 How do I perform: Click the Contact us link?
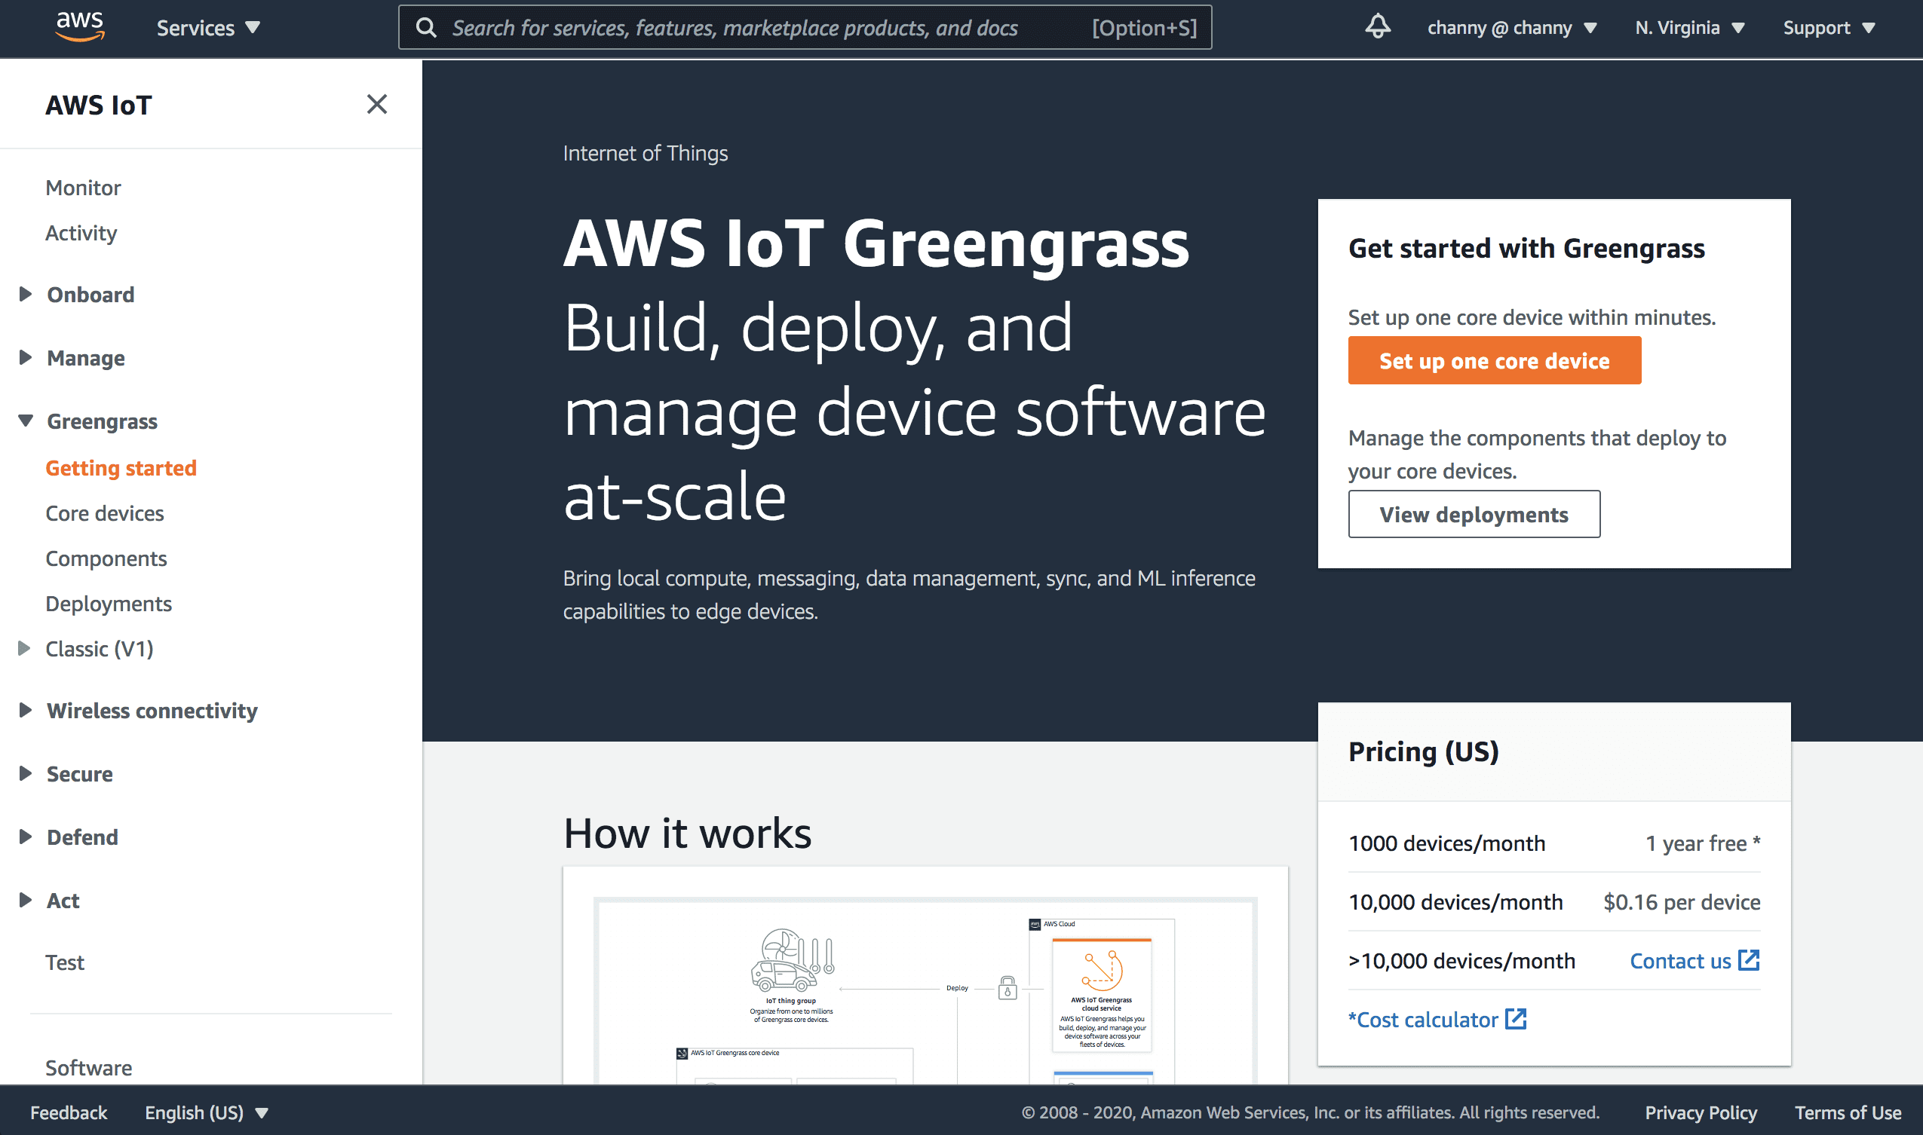coord(1679,961)
